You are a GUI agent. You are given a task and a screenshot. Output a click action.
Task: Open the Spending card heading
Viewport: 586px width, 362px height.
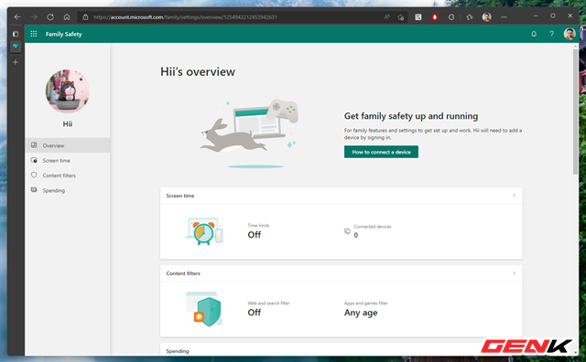coord(178,351)
